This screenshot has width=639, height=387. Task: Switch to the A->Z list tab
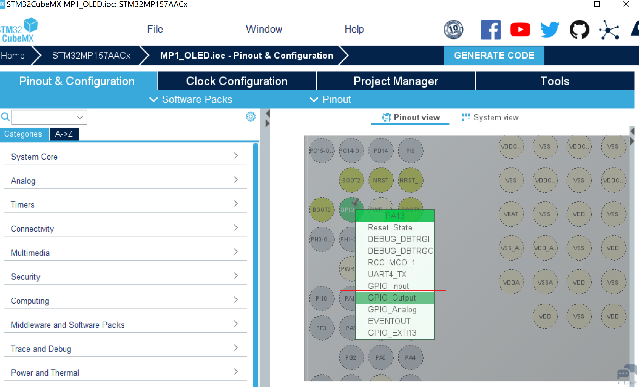pos(64,134)
